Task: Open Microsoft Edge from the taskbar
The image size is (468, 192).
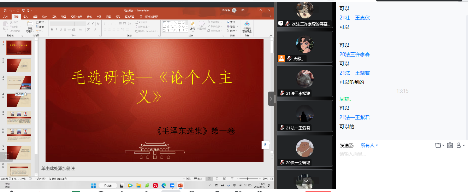Action: [x=164, y=185]
